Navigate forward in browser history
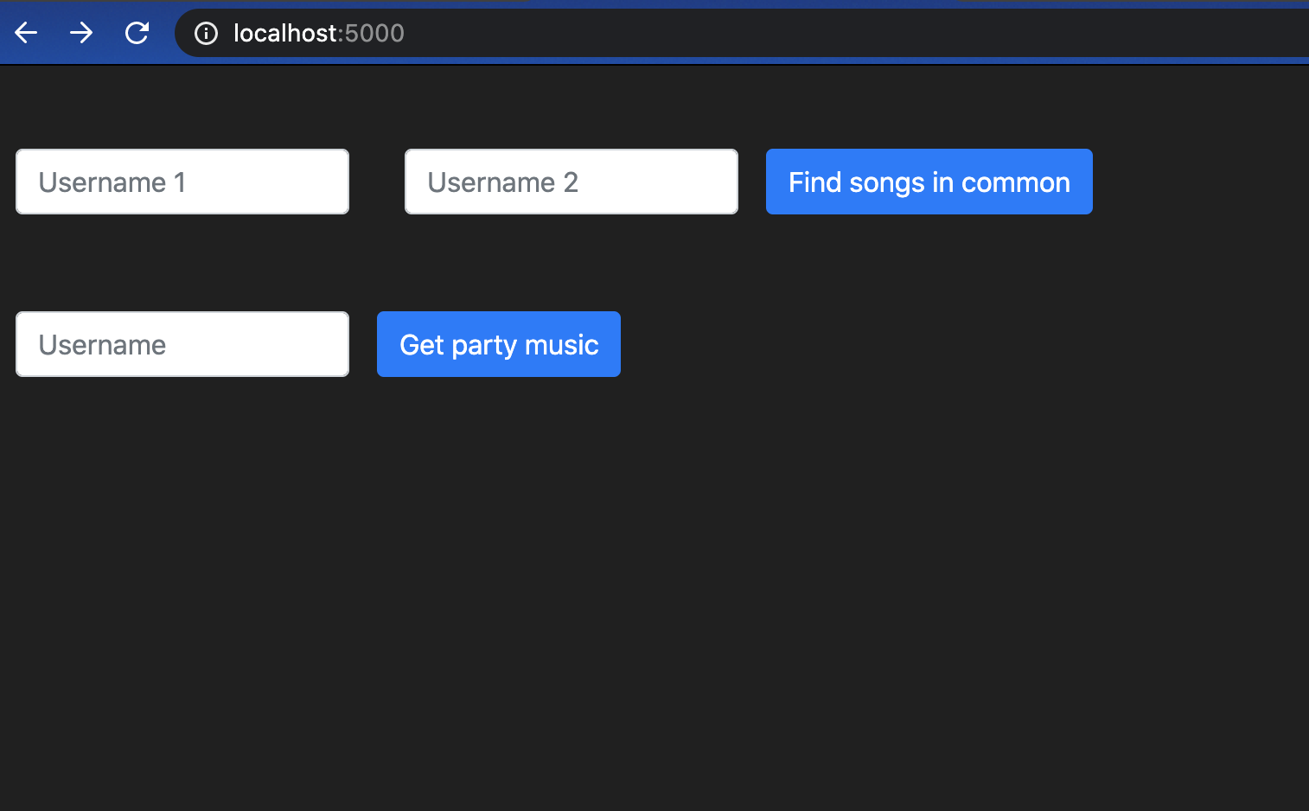The width and height of the screenshot is (1309, 811). [81, 34]
